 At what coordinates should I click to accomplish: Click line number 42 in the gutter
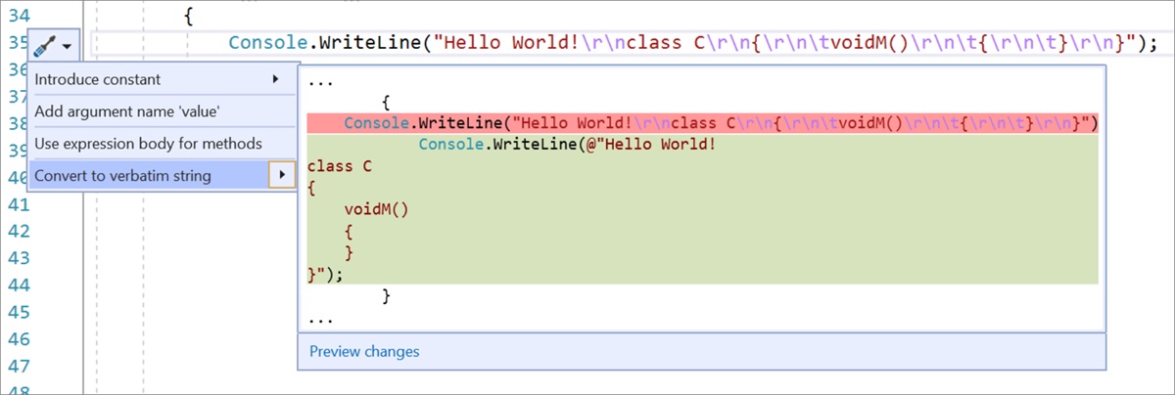pyautogui.click(x=16, y=231)
